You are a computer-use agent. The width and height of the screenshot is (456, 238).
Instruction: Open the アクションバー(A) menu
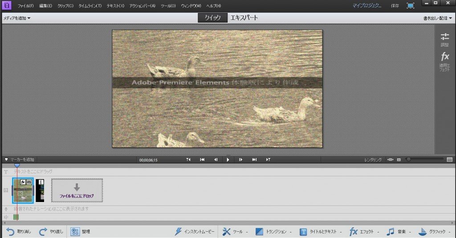click(142, 6)
